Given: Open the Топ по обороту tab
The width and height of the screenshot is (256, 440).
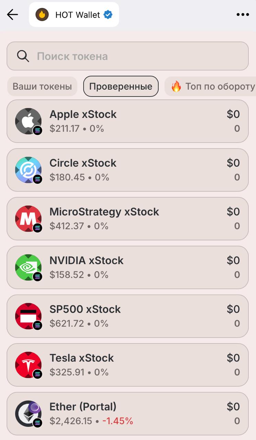Looking at the screenshot, I should [x=210, y=86].
